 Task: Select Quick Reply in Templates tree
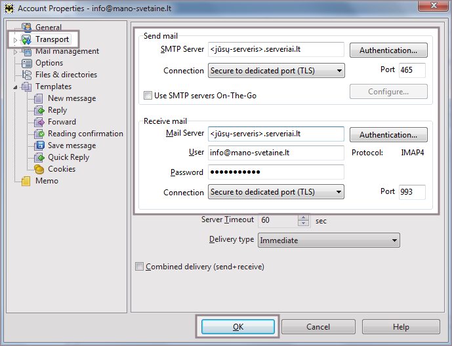(x=70, y=157)
